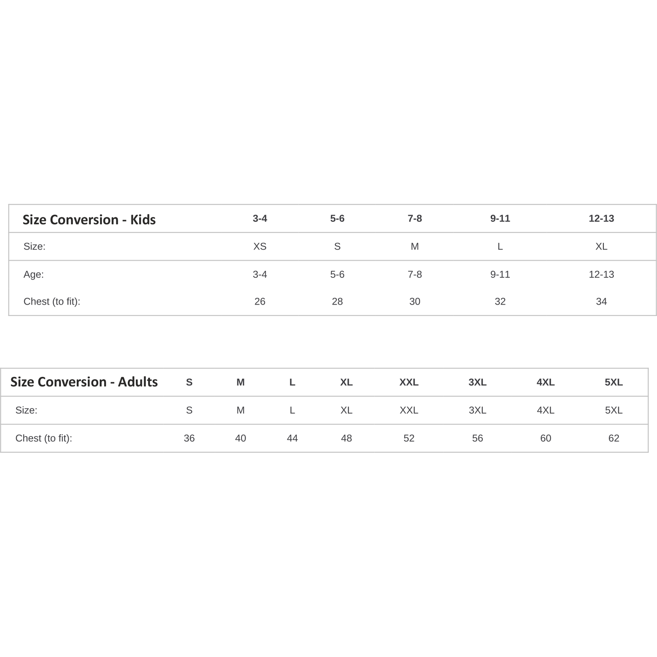Click the 7-8 kids column header

415,219
